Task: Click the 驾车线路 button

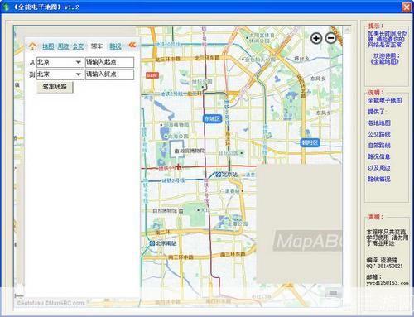Action: point(55,87)
